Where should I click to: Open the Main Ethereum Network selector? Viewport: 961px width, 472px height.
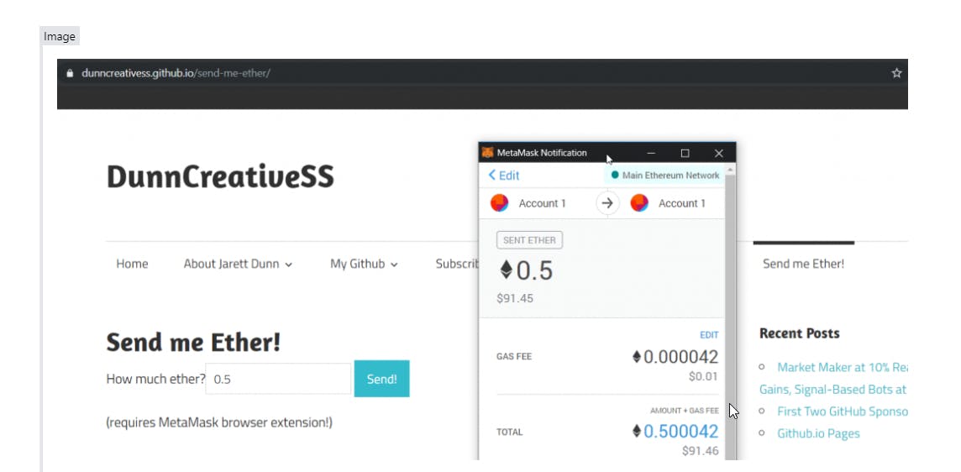point(664,176)
